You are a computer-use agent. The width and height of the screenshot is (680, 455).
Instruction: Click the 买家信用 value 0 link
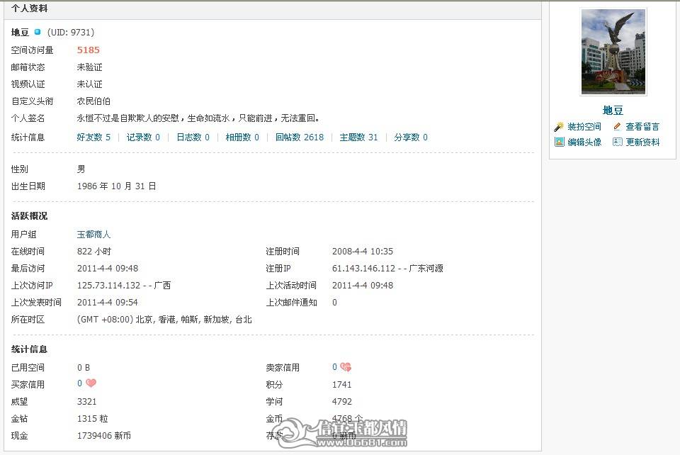[80, 383]
